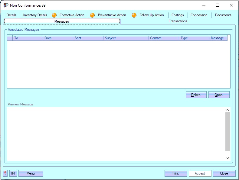239x180 pixels.
Task: Select the Concession tab
Action: point(199,15)
